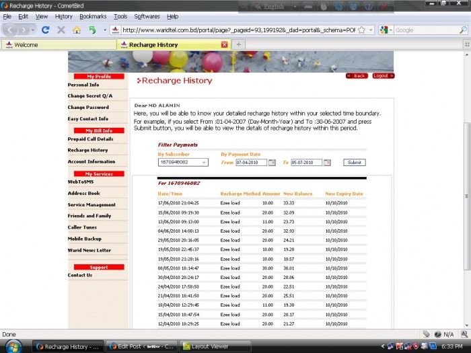Go to the browser home page icon

click(x=77, y=30)
